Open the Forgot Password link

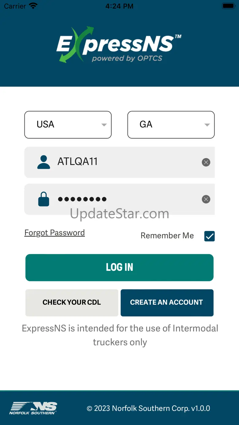click(x=55, y=233)
